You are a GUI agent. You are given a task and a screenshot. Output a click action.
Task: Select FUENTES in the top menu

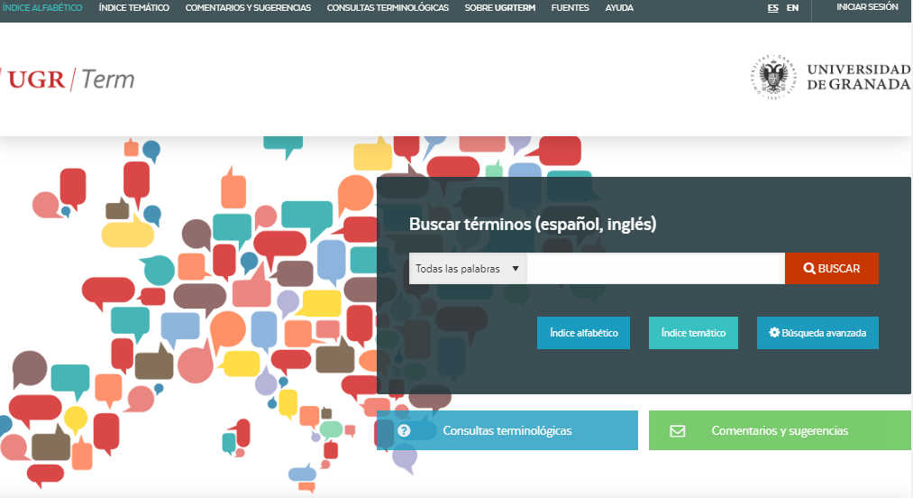(570, 8)
